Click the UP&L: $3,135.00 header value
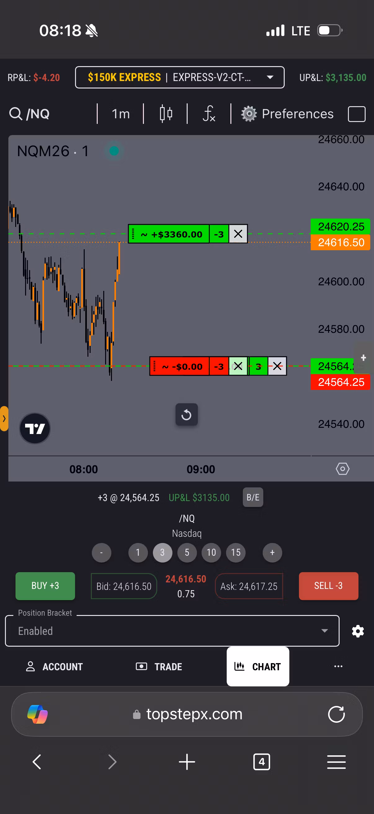Screen dimensions: 374x814 tap(333, 77)
